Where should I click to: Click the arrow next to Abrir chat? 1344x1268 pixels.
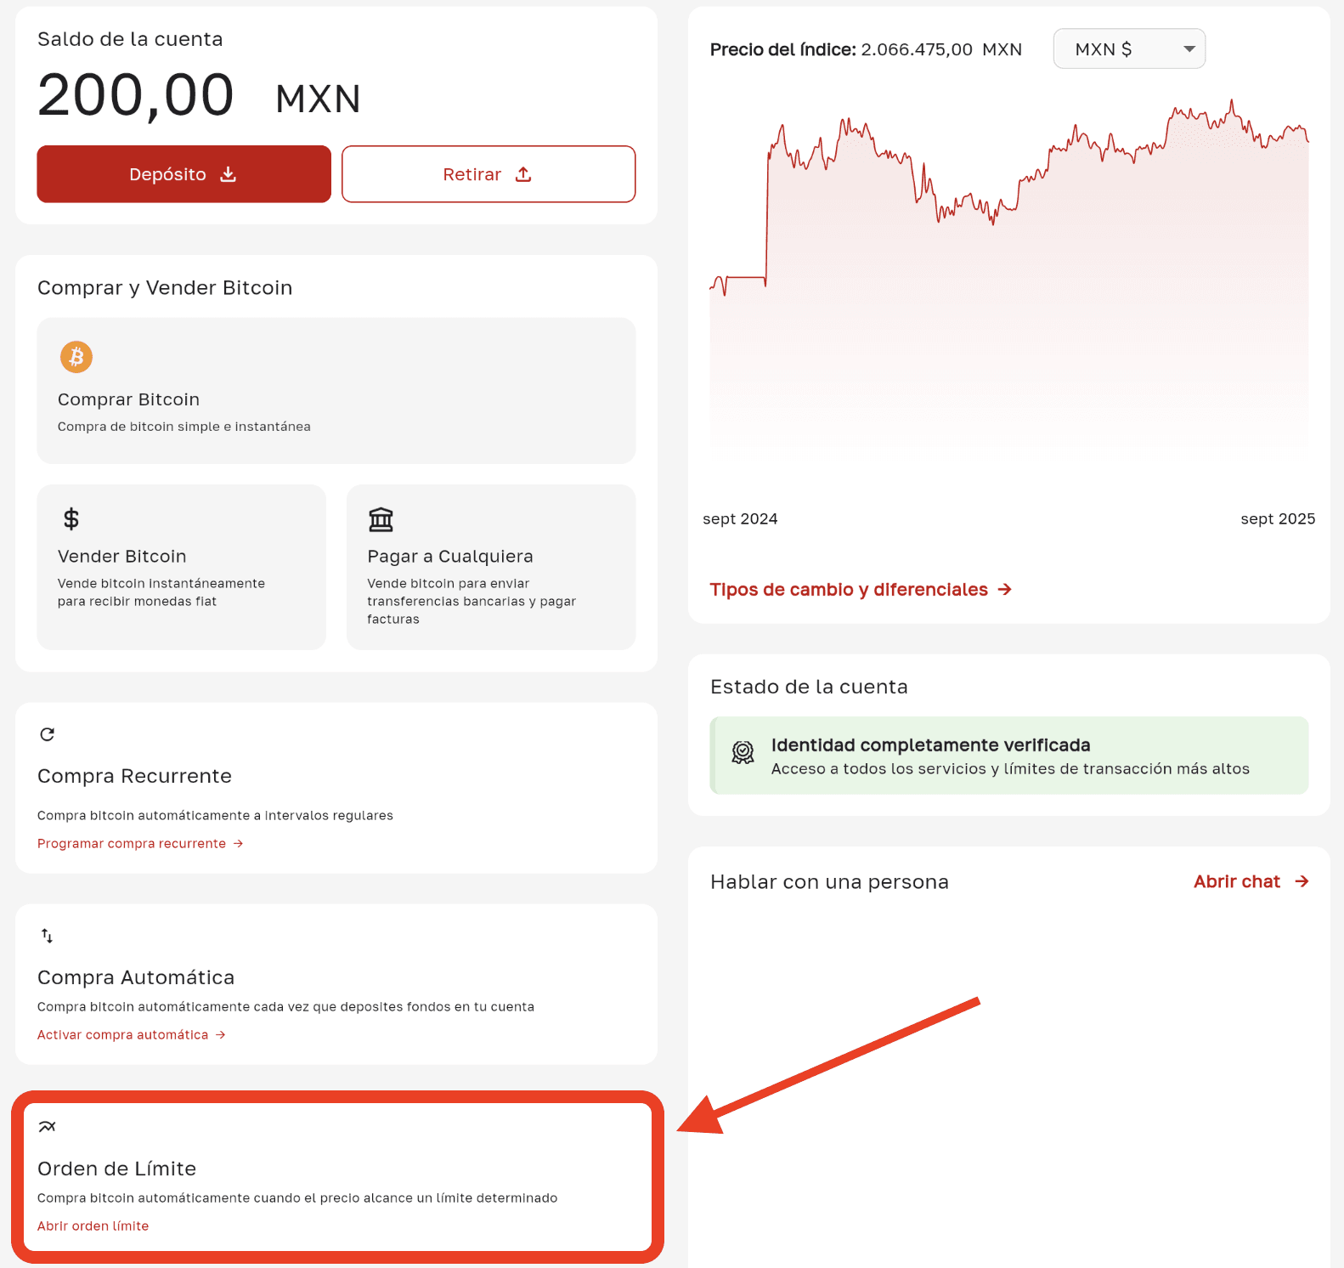[1302, 882]
